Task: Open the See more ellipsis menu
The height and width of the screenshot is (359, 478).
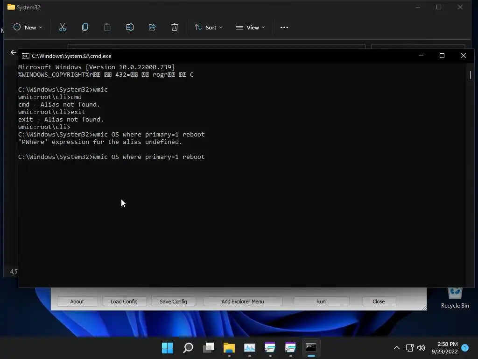Action: pyautogui.click(x=284, y=28)
